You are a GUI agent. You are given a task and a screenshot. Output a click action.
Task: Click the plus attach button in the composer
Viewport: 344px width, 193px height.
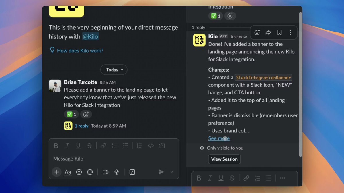click(57, 172)
